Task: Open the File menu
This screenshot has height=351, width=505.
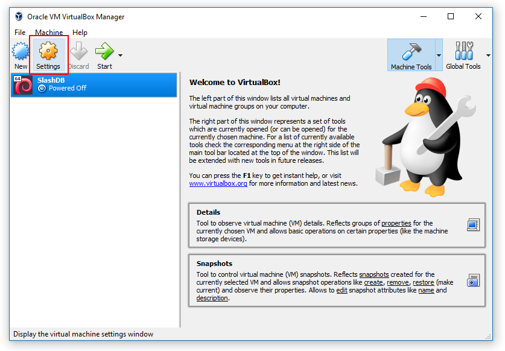Action: 20,33
